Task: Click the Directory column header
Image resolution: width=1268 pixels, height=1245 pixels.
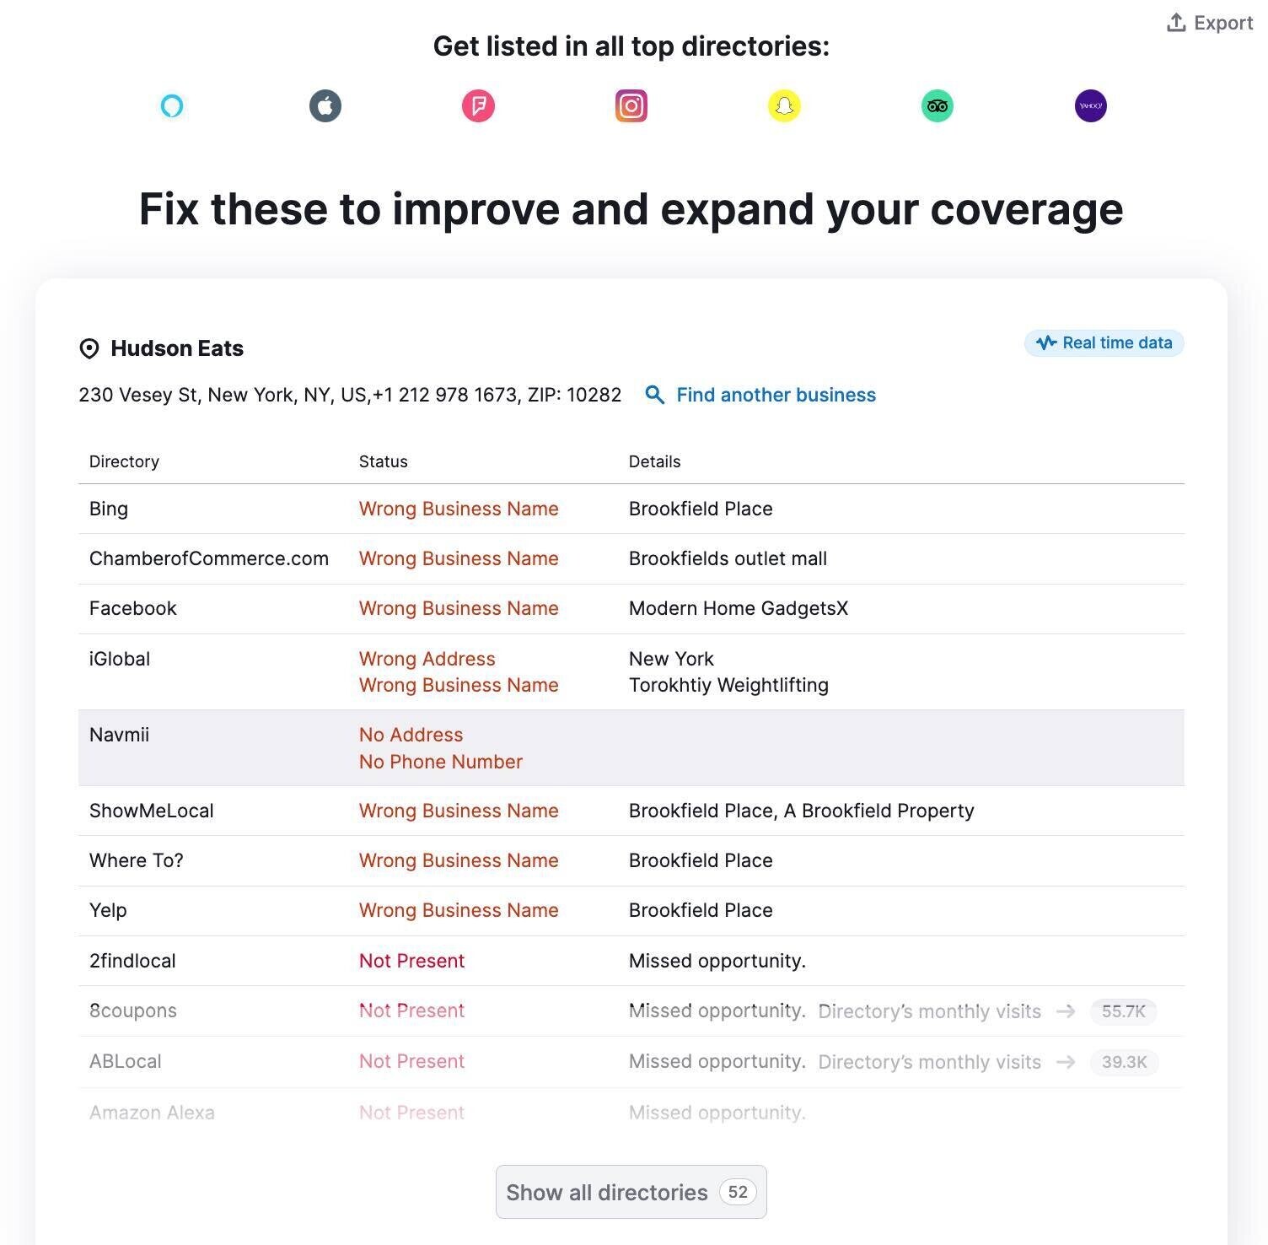Action: [124, 461]
